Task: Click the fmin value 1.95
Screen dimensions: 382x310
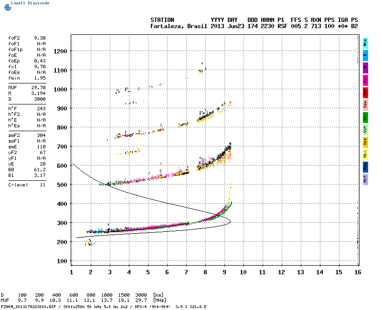Action: [x=40, y=78]
